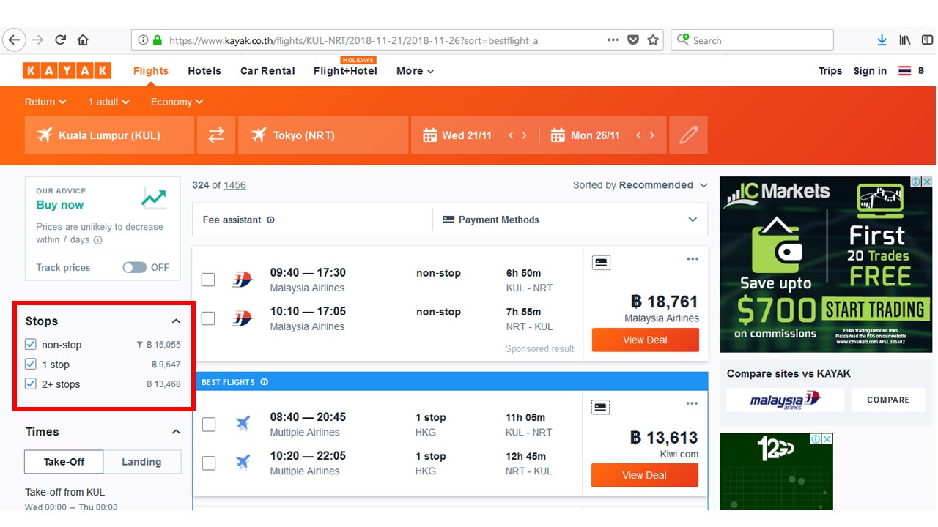Go to next return date arrow for Mon 26/11
Viewport: 938px width, 527px height.
tap(652, 135)
